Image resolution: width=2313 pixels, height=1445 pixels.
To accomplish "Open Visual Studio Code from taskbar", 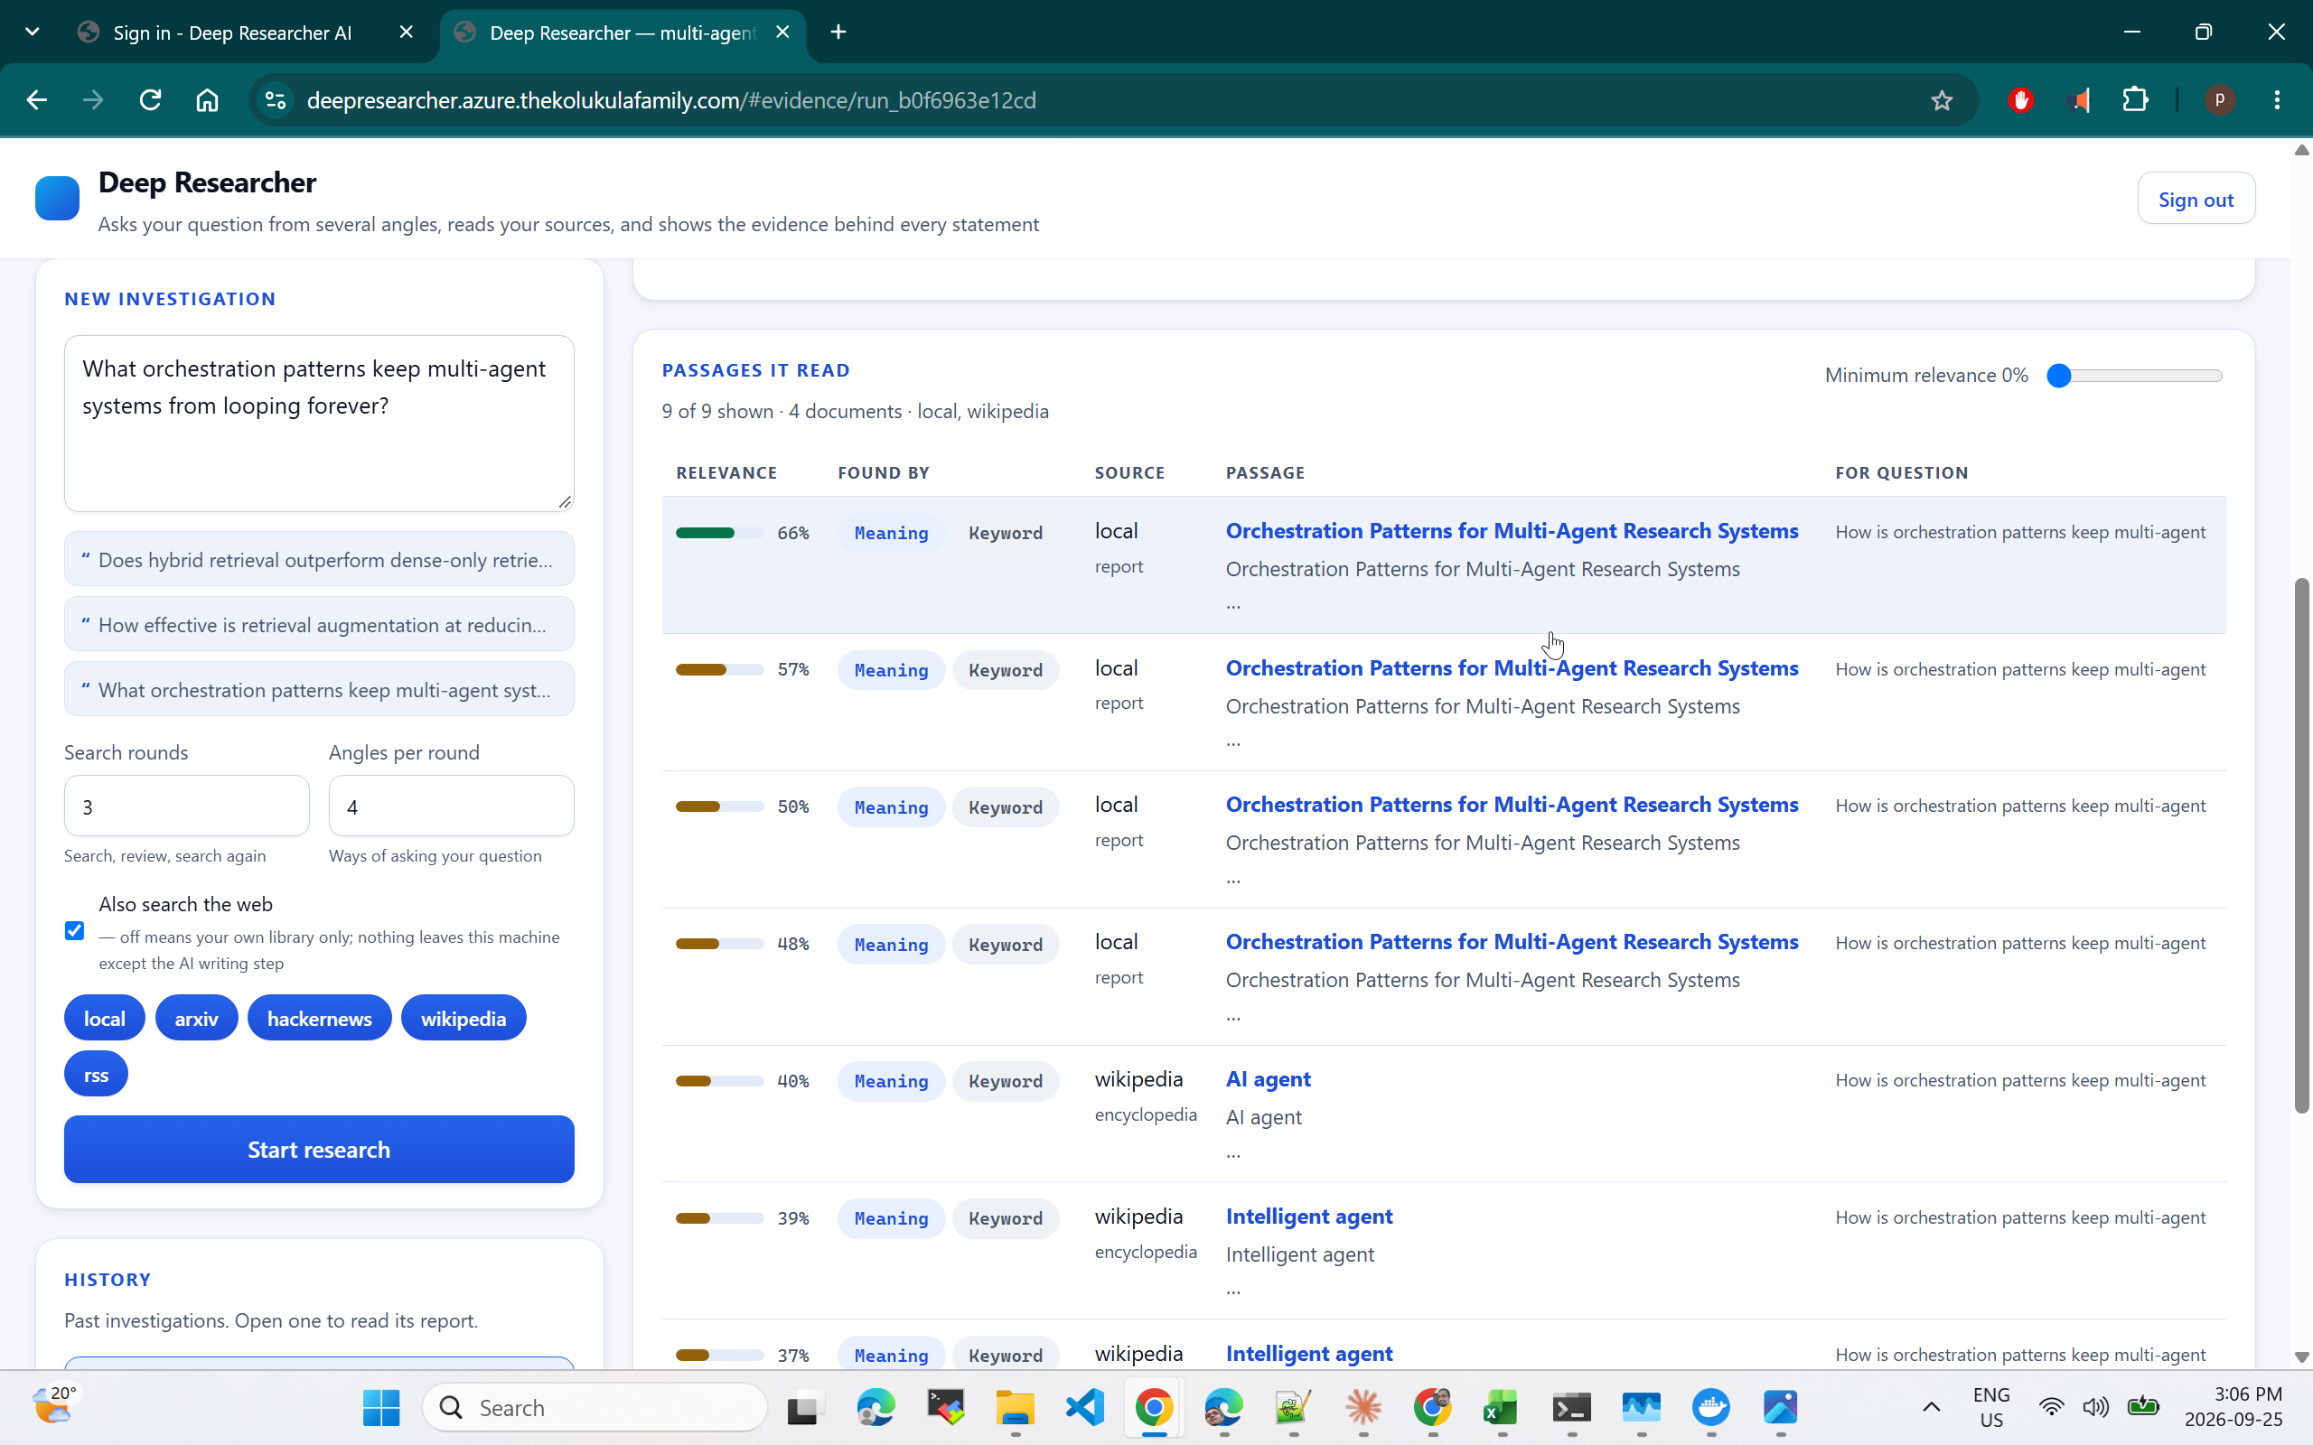I will (1085, 1407).
